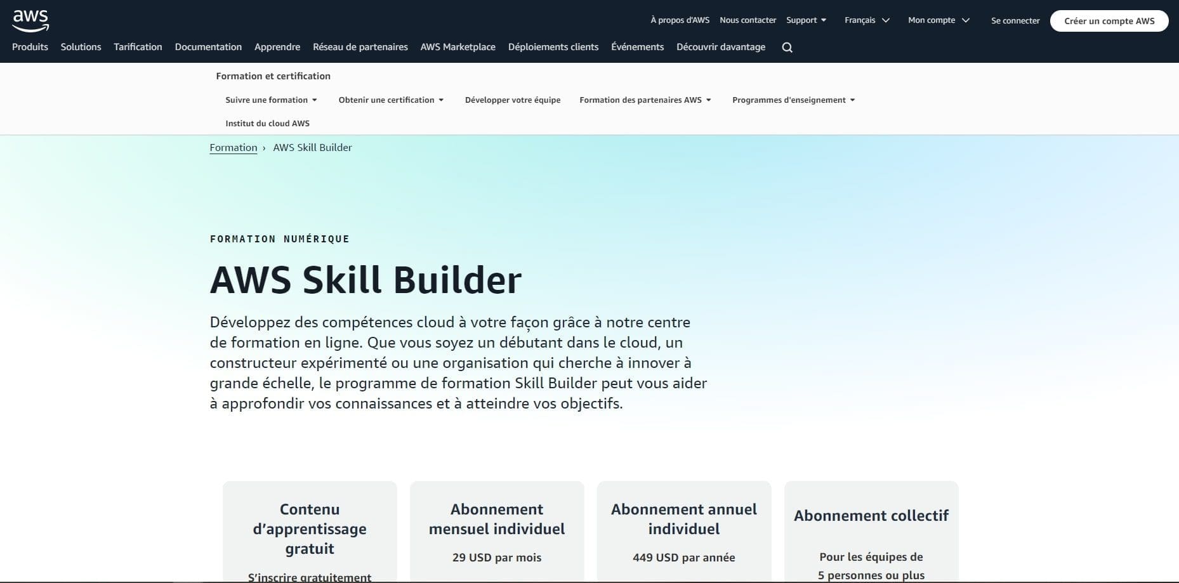Screen dimensions: 1179x583
Task: Open the Documentation page
Action: (x=208, y=47)
